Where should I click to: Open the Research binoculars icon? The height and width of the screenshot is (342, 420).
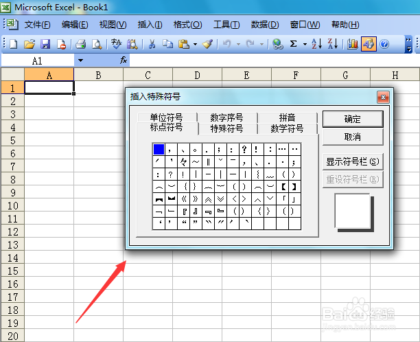click(x=132, y=44)
